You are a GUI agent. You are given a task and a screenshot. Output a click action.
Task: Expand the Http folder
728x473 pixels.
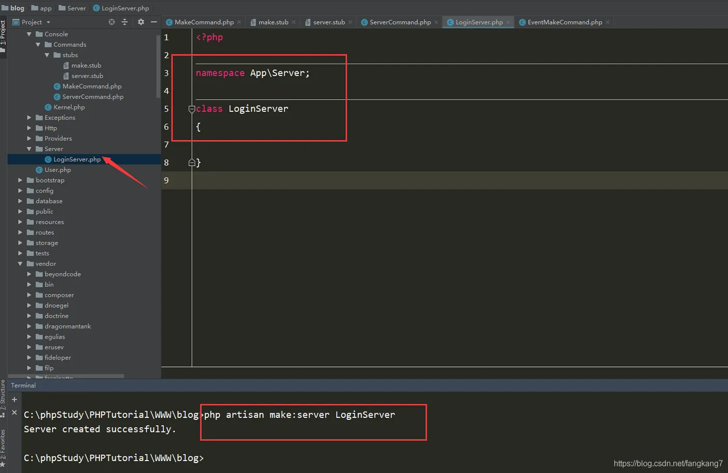[29, 128]
